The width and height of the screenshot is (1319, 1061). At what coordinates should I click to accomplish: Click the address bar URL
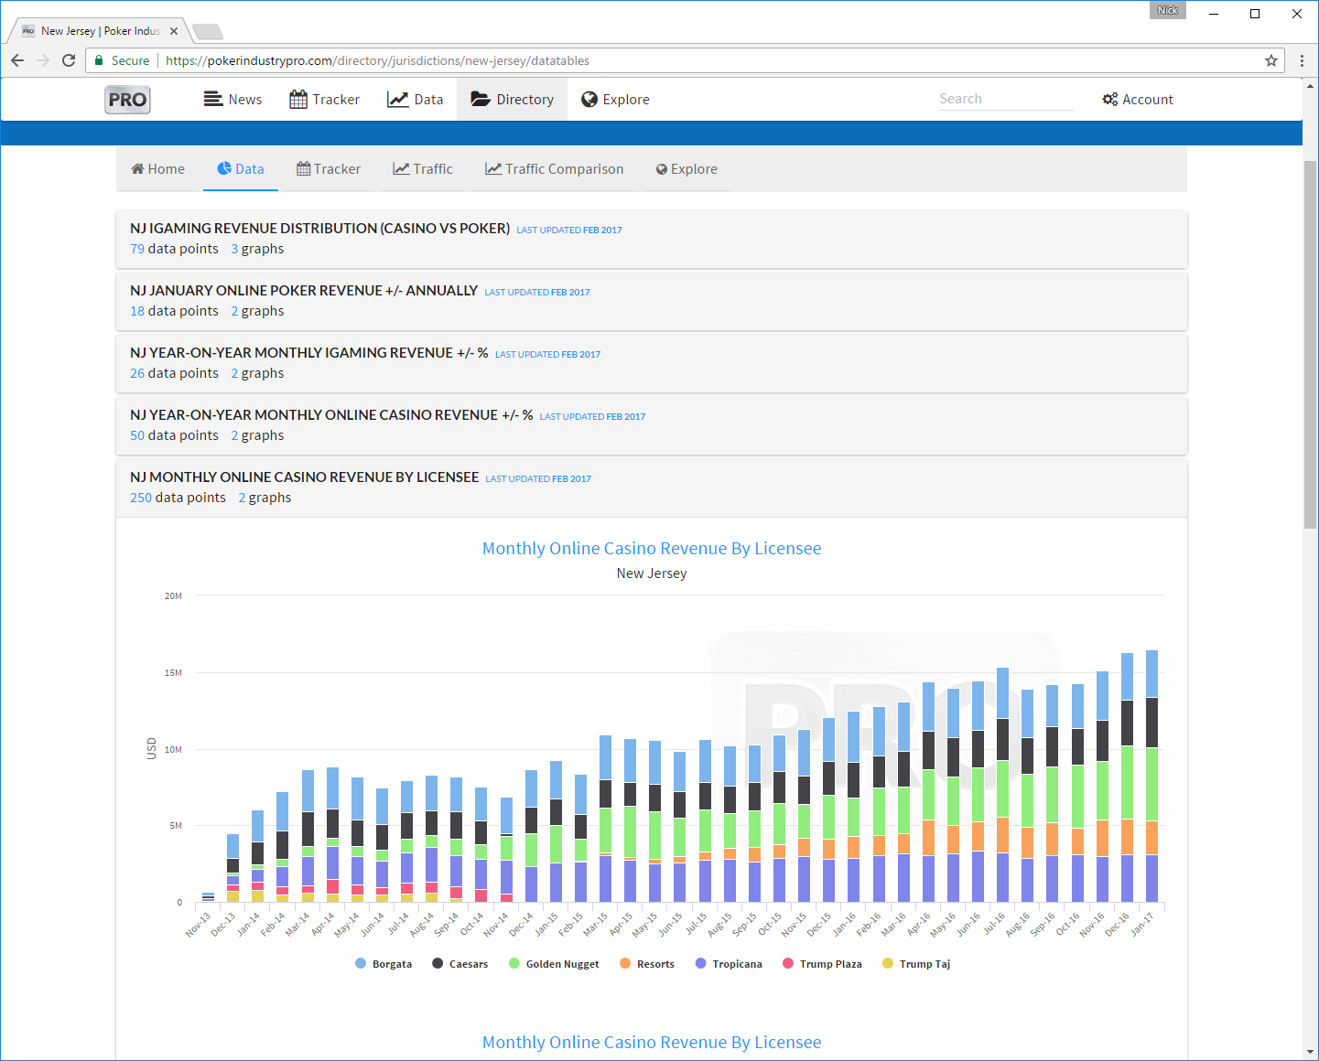tap(377, 60)
